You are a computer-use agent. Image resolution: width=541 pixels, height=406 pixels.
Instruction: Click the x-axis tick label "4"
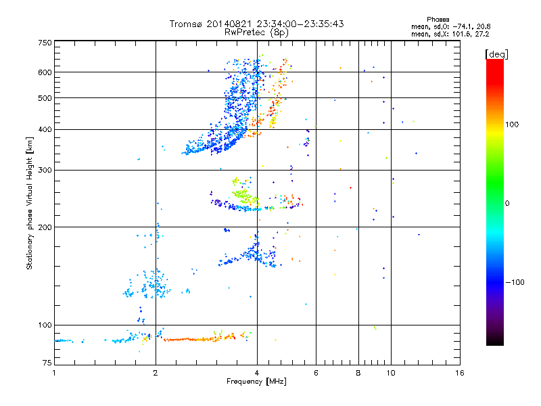[257, 373]
